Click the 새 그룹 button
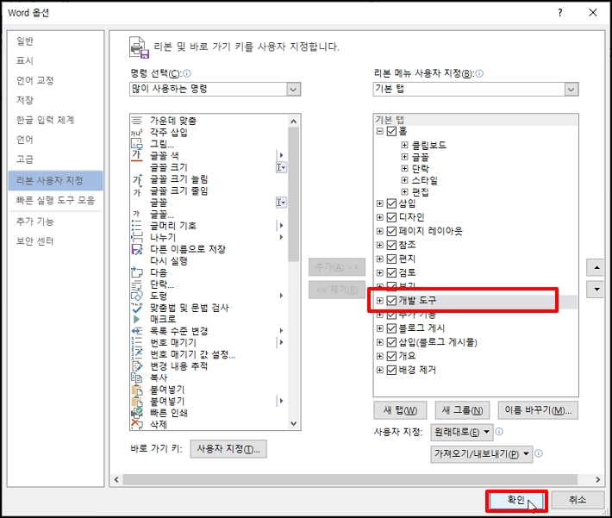612x518 pixels. (462, 410)
